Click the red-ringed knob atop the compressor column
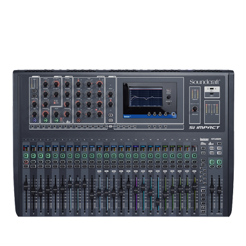Screen dimensions: 246x246 click(x=56, y=84)
